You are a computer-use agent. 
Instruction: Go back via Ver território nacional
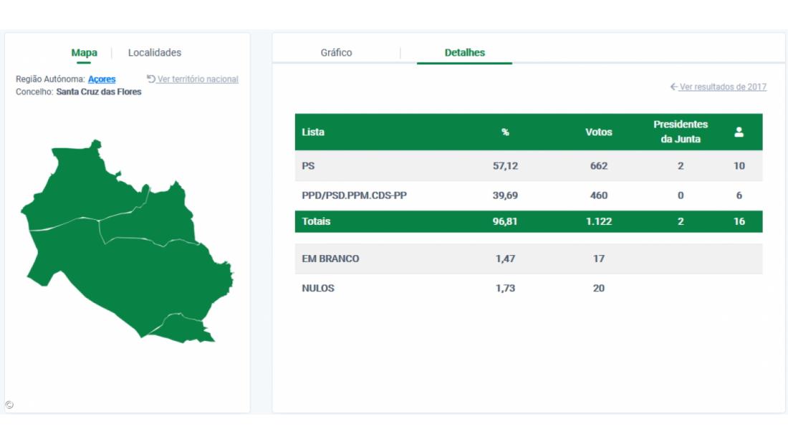point(198,79)
